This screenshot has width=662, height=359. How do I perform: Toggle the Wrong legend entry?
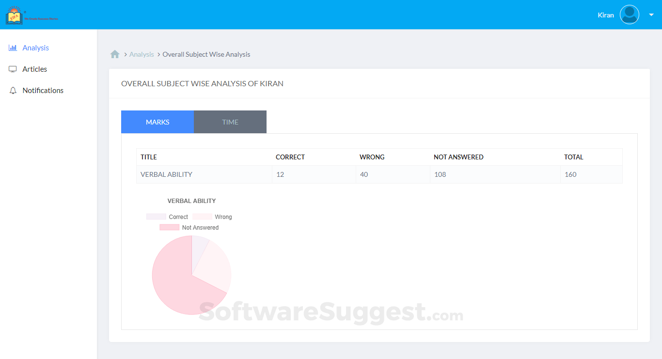tap(224, 217)
